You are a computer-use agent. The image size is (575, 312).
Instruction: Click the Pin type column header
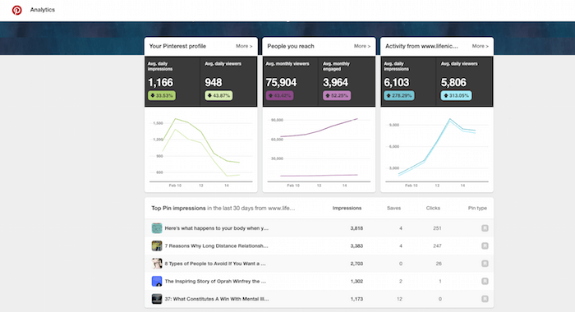(x=477, y=208)
